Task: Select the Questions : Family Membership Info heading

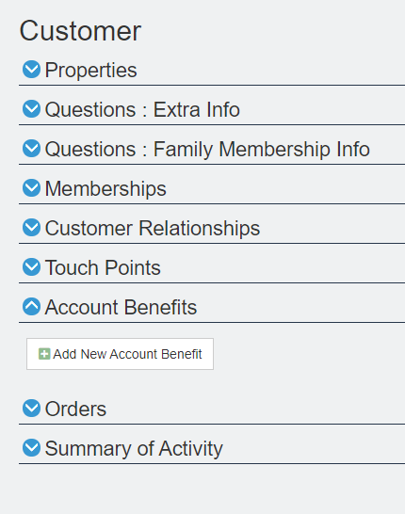Action: 207,150
